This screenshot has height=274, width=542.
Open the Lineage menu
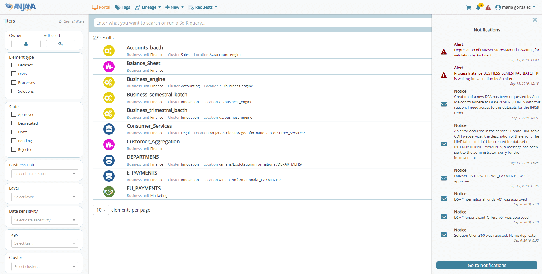click(148, 7)
